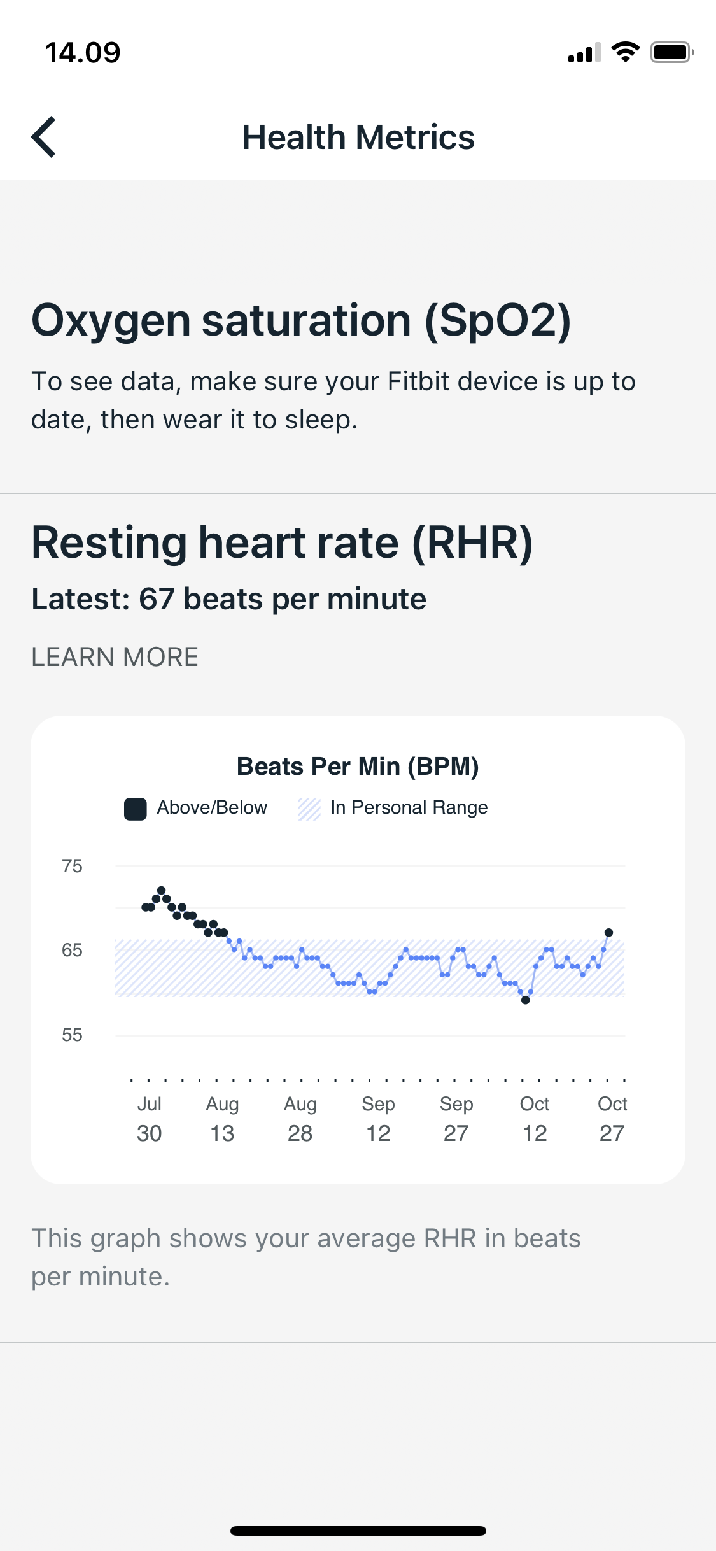Tap the Beats Per Min (BPM) chart title
This screenshot has height=1551, width=716.
358,767
